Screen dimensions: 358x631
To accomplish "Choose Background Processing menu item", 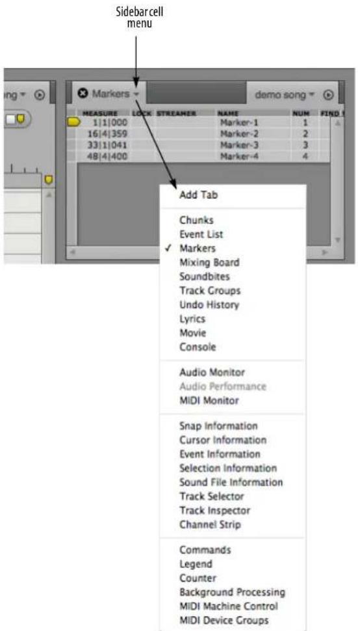I will point(232,593).
